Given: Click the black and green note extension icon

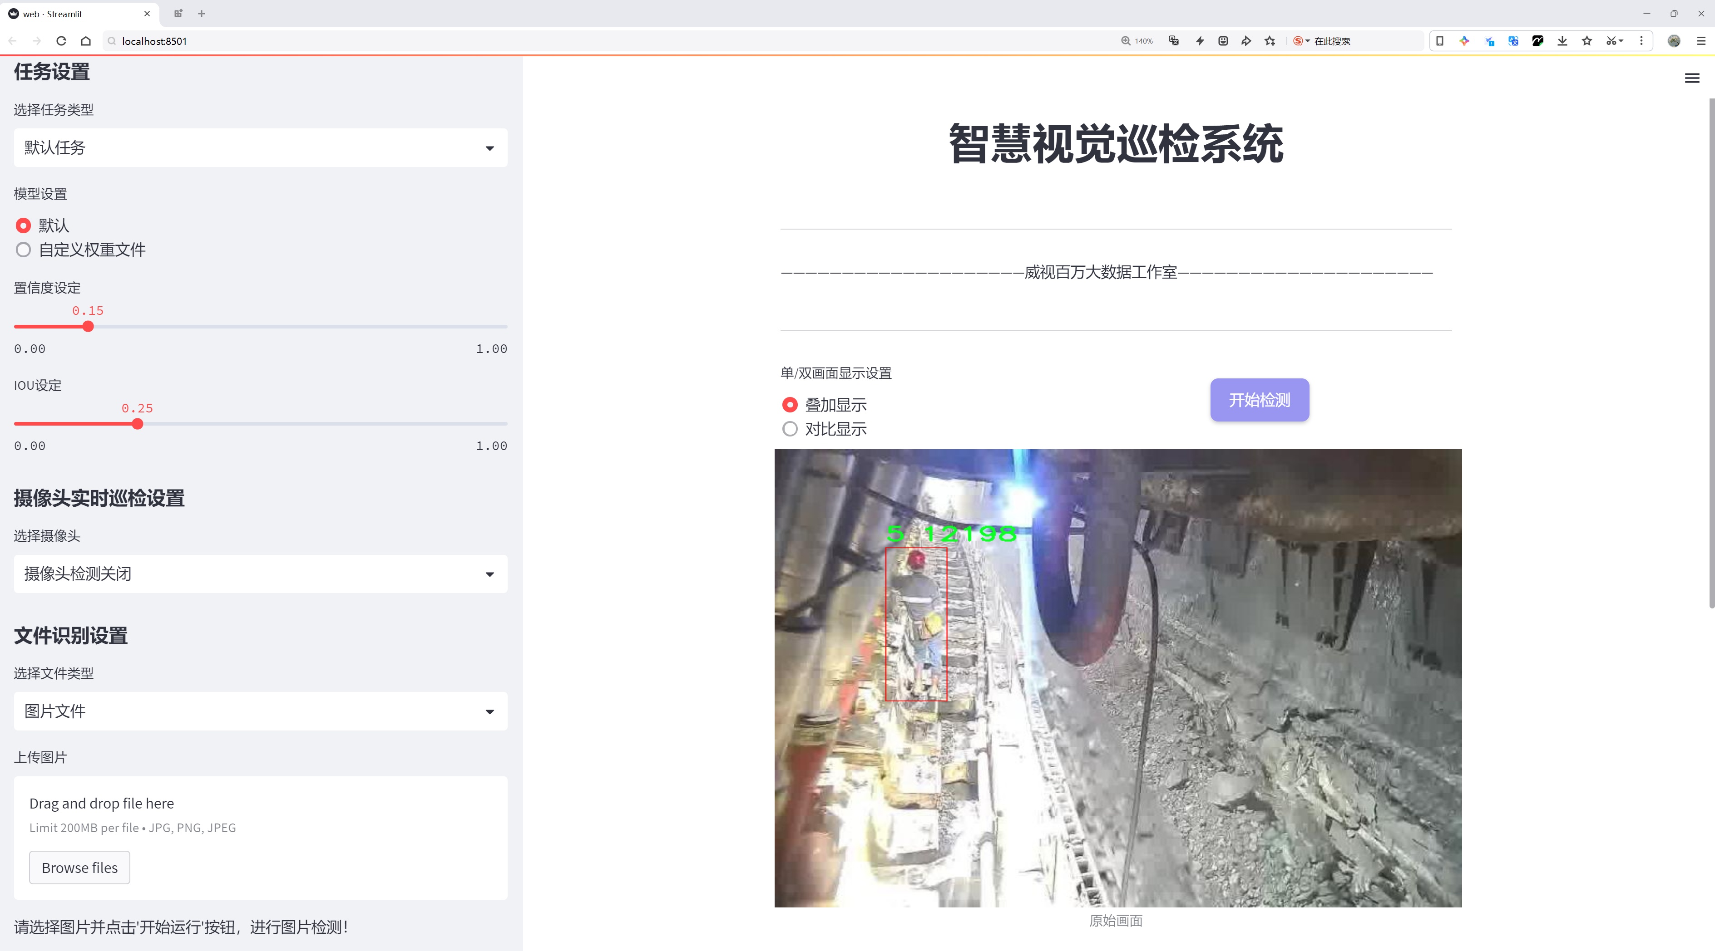Looking at the screenshot, I should (x=1538, y=41).
